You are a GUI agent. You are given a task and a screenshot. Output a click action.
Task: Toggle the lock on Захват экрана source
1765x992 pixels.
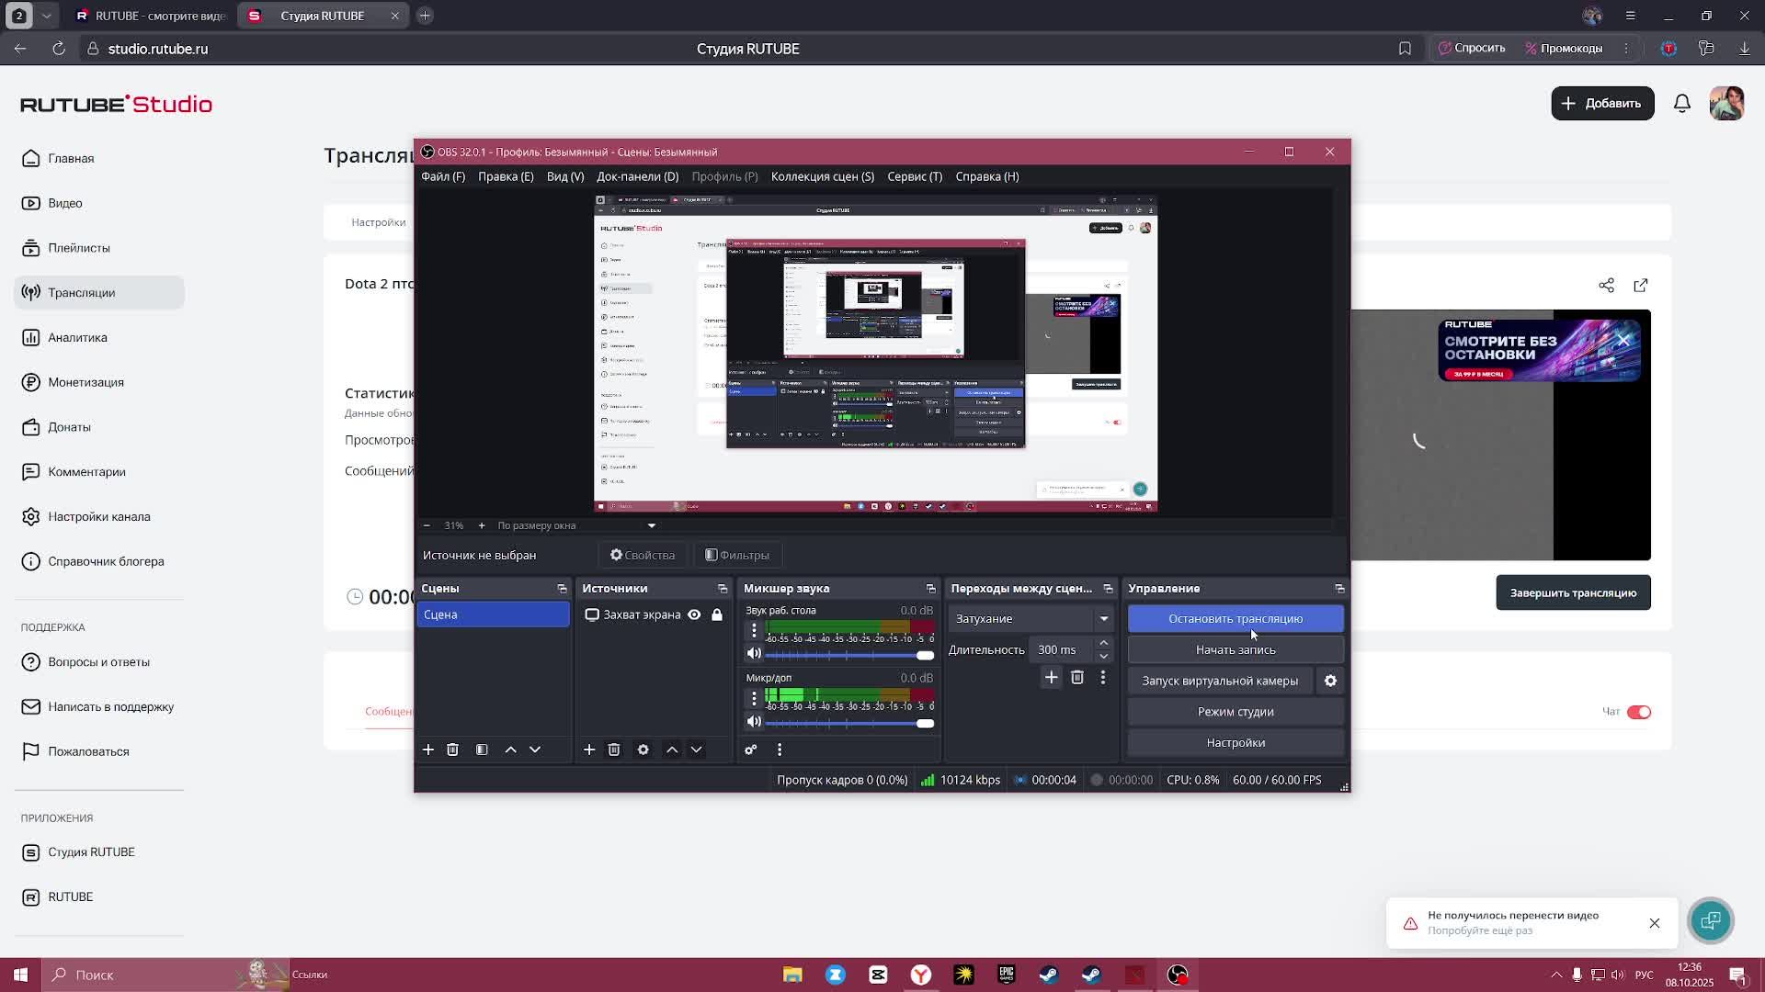click(x=717, y=614)
